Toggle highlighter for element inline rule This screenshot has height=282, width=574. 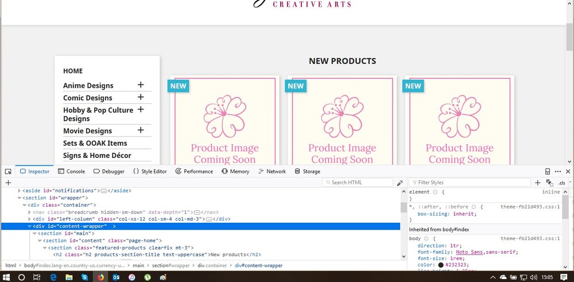[435, 192]
